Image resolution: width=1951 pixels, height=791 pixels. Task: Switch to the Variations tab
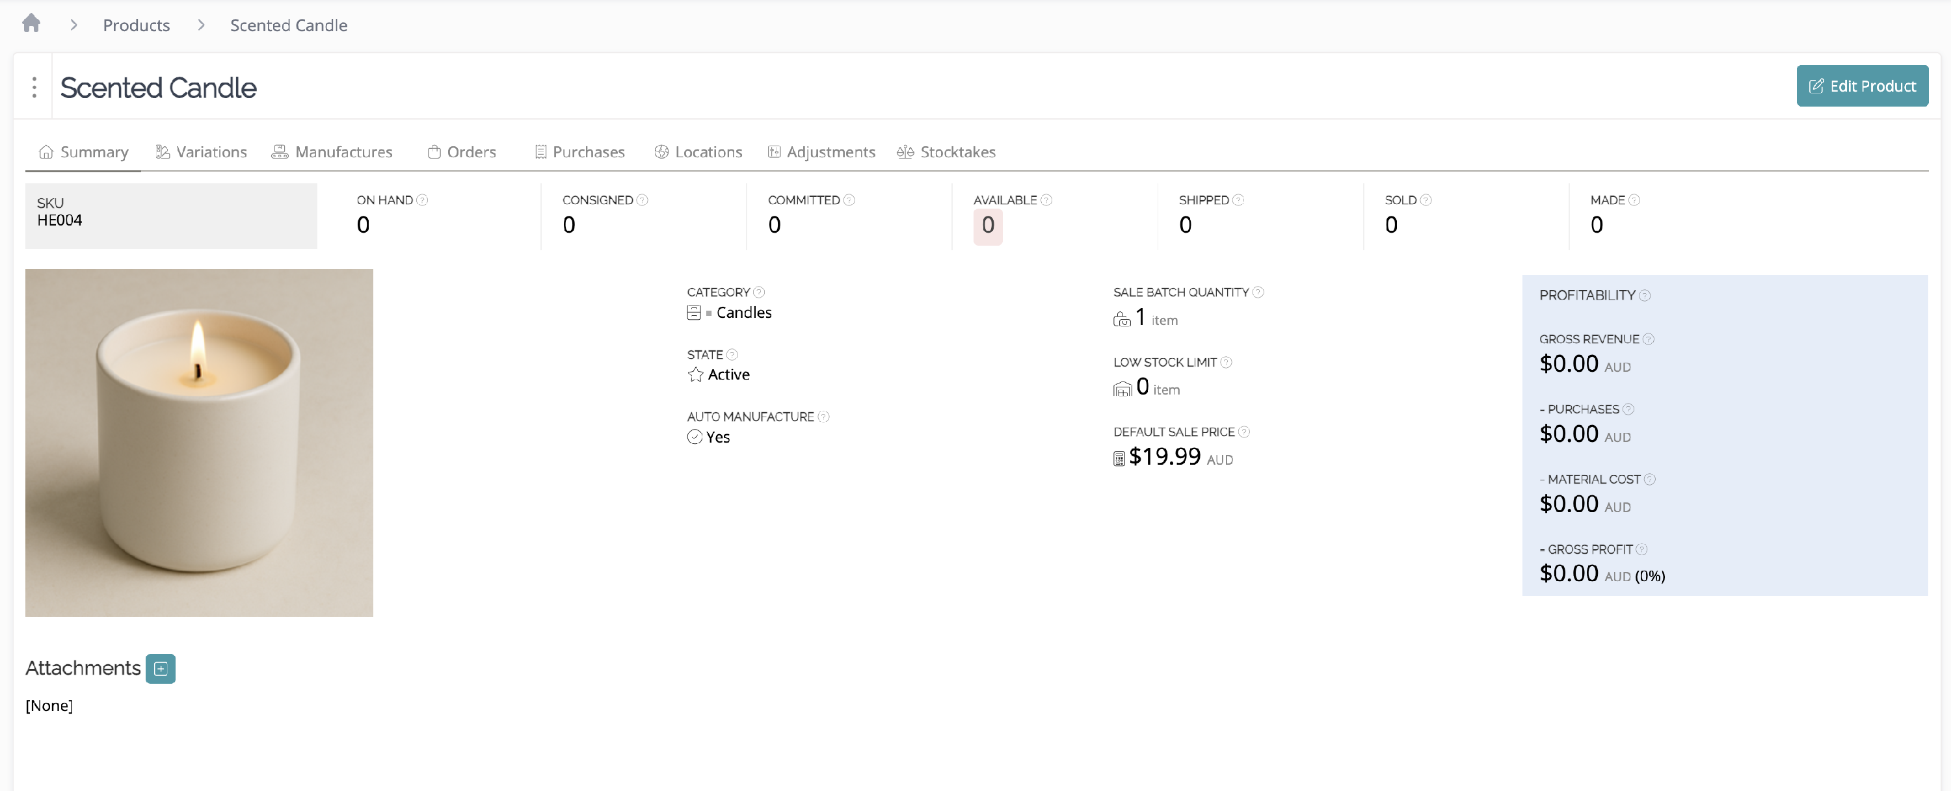click(202, 152)
